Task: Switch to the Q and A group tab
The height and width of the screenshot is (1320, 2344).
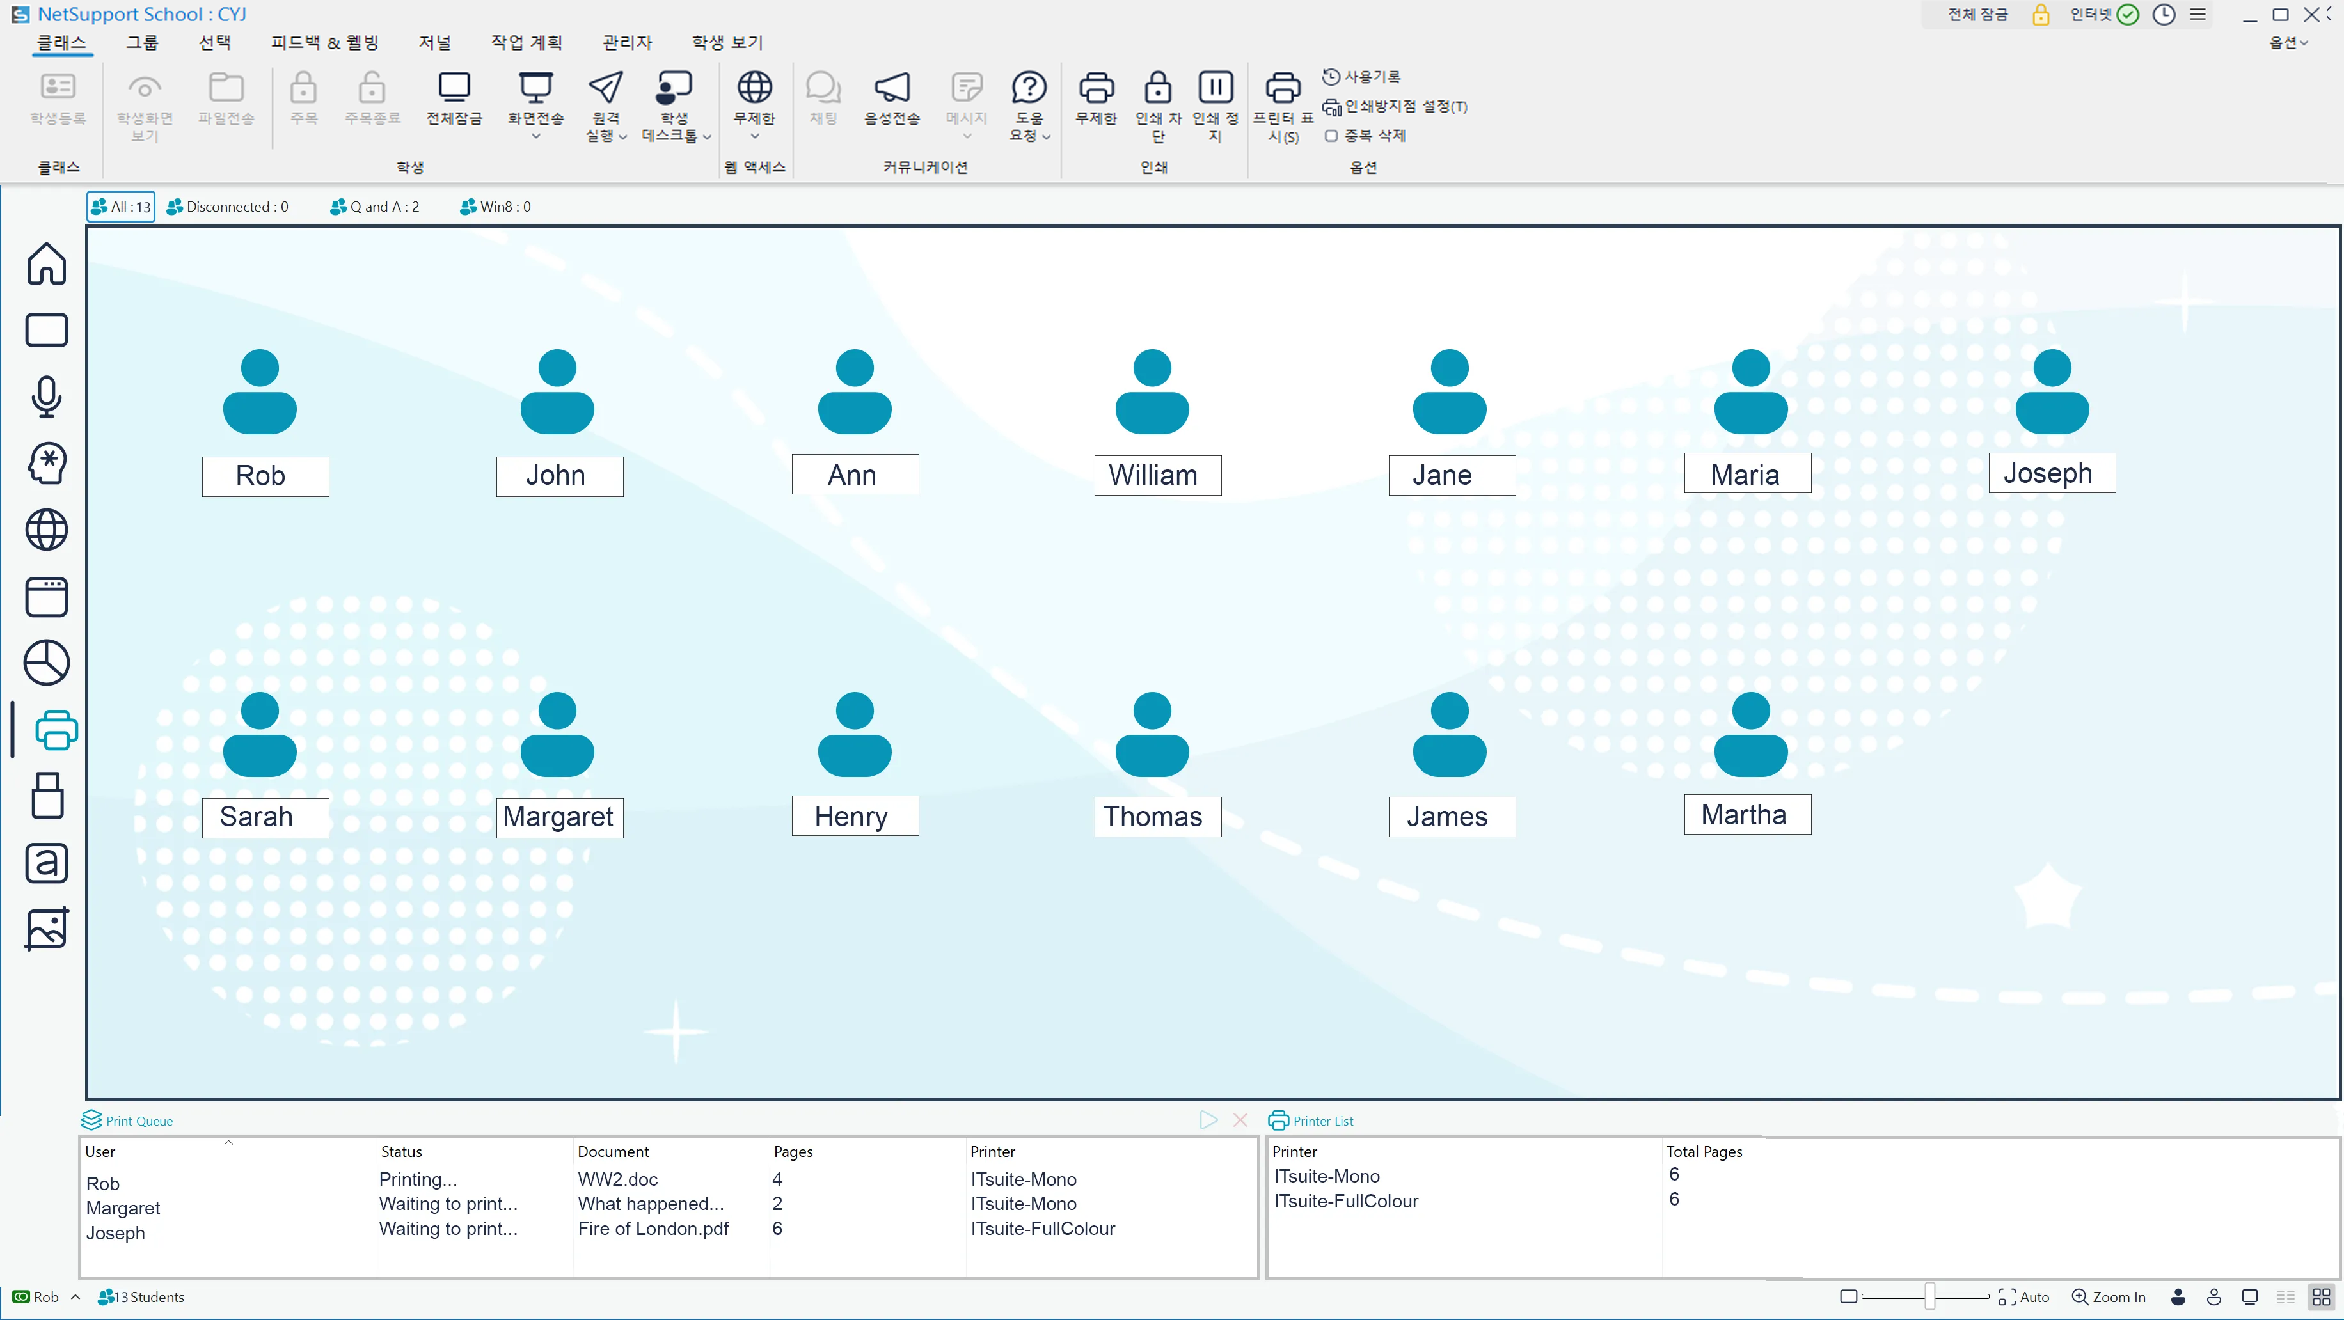Action: click(x=375, y=207)
